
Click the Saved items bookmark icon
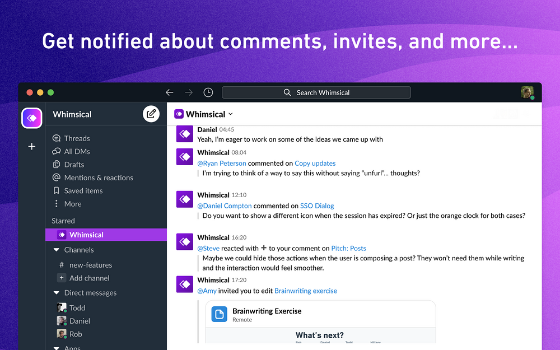coord(57,190)
